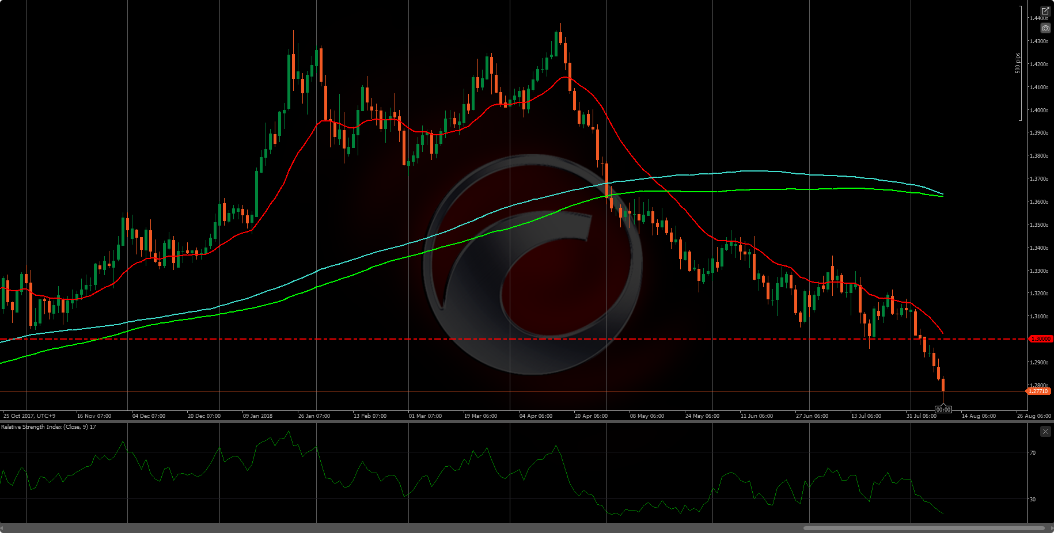Click the 24 May 06:00 time axis label
The height and width of the screenshot is (533, 1054).
point(702,416)
